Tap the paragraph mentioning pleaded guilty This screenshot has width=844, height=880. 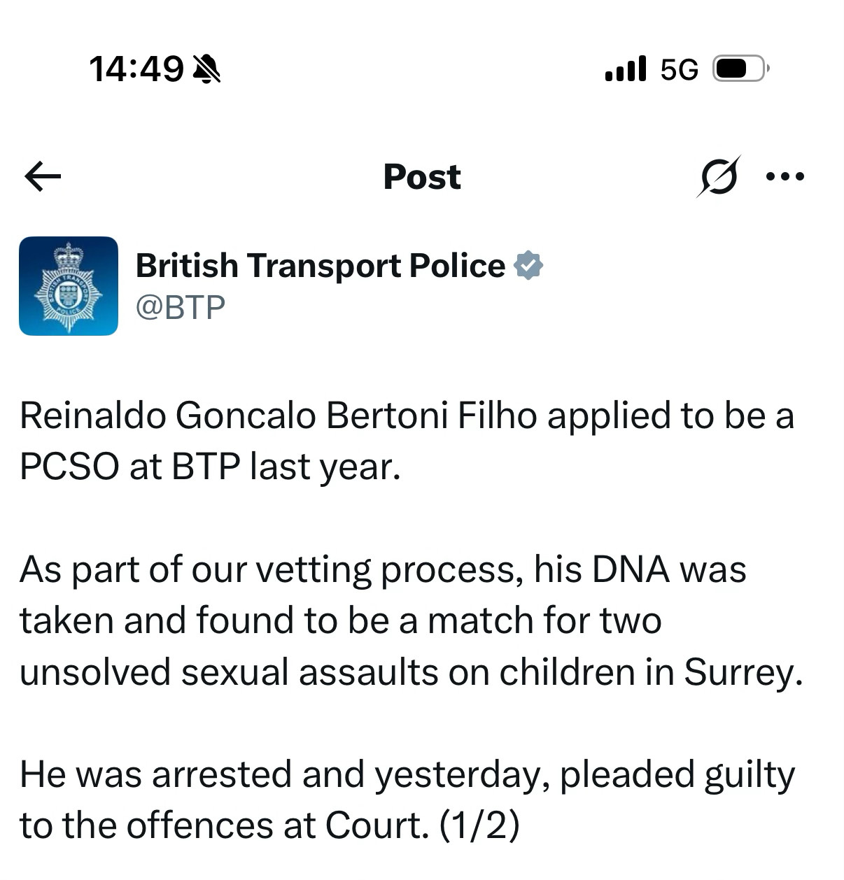click(407, 800)
